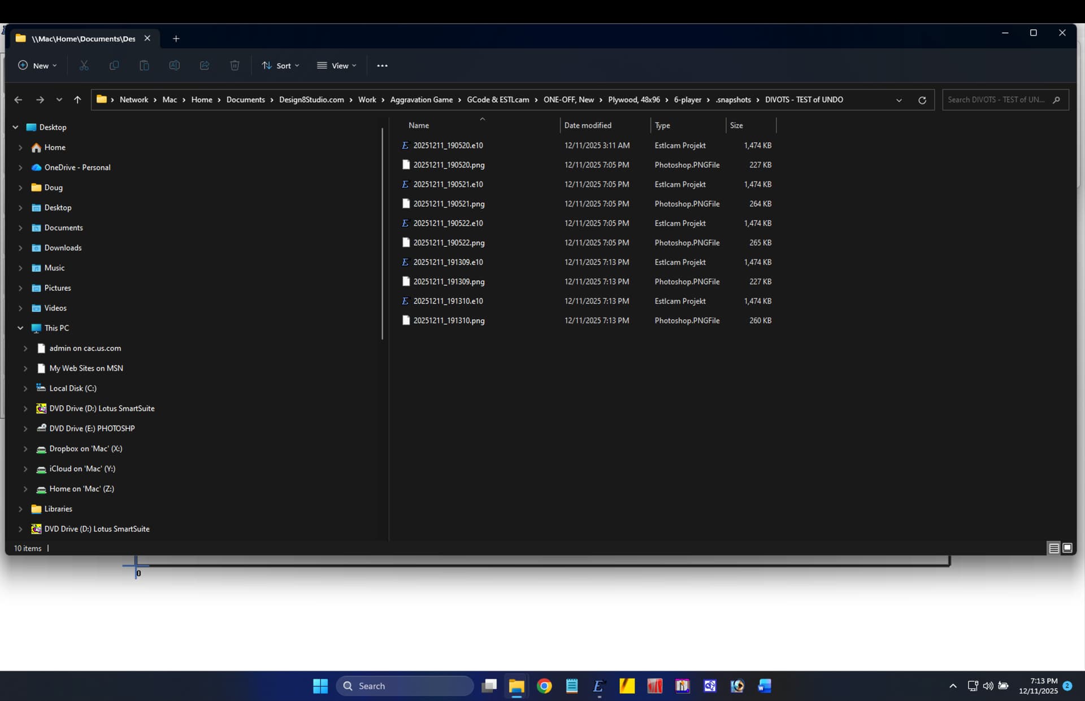
Task: Click the Copy icon in toolbar
Action: 114,66
